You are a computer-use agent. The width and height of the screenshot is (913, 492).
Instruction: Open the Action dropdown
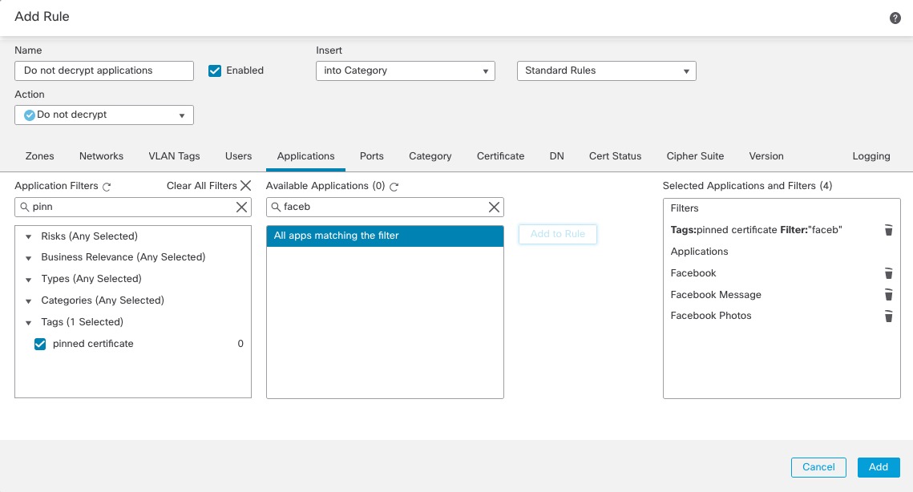tap(104, 115)
